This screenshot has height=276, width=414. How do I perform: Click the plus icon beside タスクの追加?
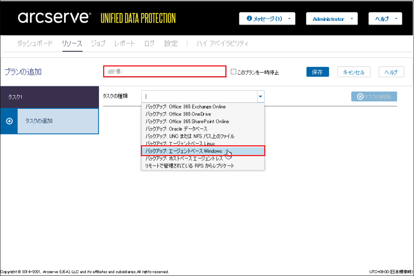click(x=10, y=121)
